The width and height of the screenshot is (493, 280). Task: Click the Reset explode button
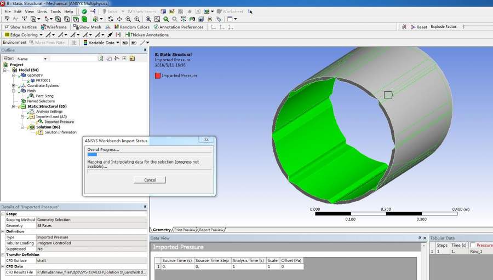419,27
